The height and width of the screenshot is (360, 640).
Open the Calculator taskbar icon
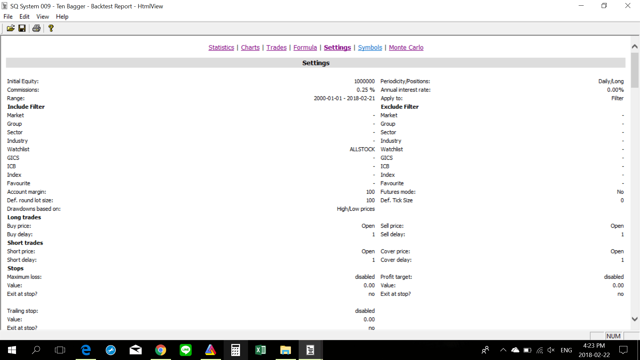pyautogui.click(x=235, y=350)
